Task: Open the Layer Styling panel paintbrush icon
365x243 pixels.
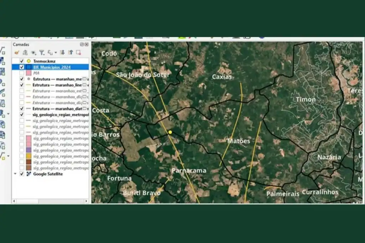Action: point(17,52)
